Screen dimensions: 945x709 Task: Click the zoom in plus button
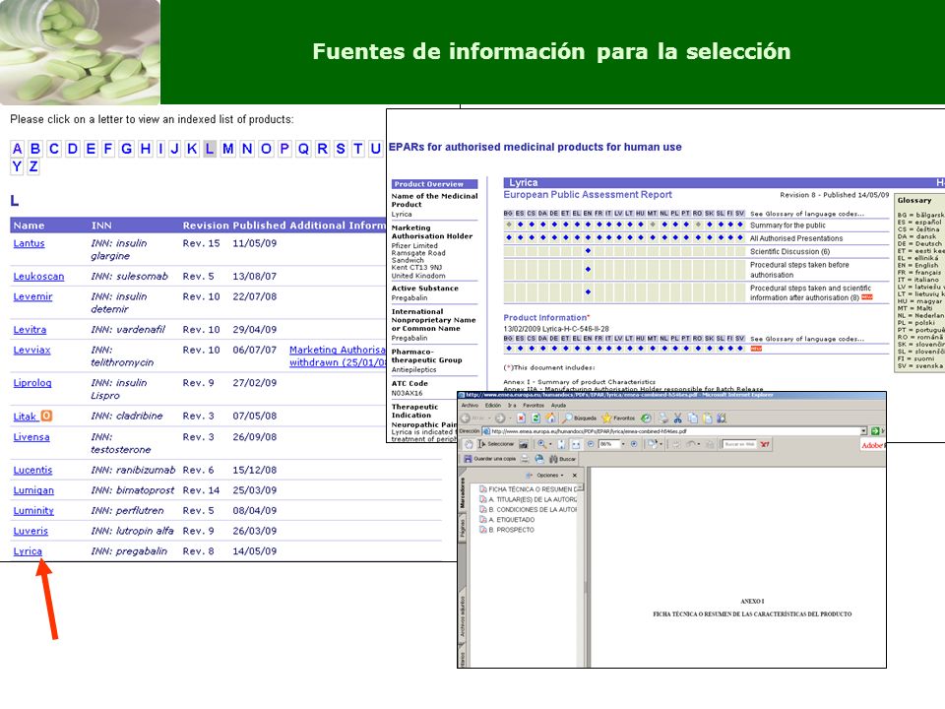click(x=634, y=444)
